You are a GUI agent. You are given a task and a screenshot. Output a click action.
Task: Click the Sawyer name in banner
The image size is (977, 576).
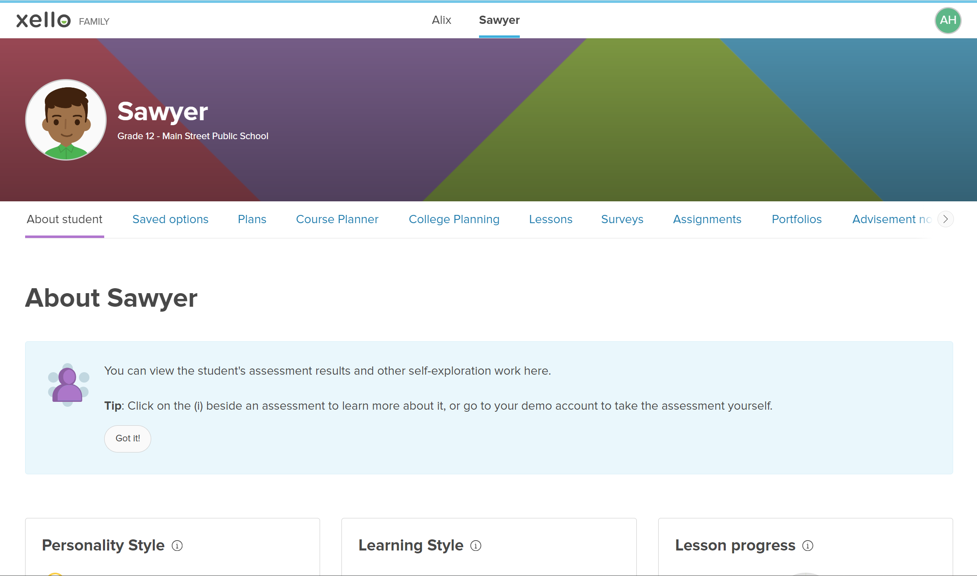[163, 111]
